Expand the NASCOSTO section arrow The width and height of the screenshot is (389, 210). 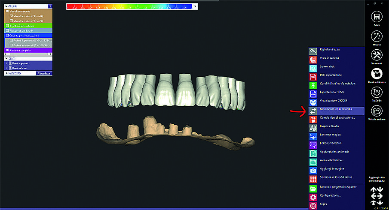6,73
